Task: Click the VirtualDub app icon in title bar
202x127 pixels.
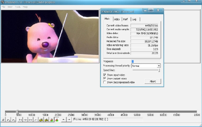Action: pos(2,2)
